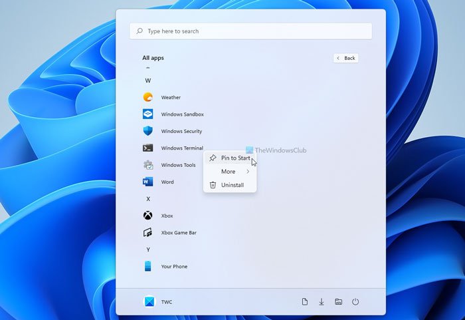The height and width of the screenshot is (320, 465).
Task: Launch Windows Sandbox via its icon
Action: pos(147,114)
